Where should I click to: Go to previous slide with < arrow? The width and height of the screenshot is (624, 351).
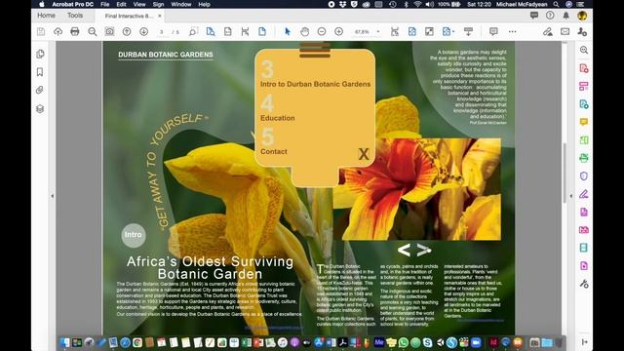(x=404, y=250)
